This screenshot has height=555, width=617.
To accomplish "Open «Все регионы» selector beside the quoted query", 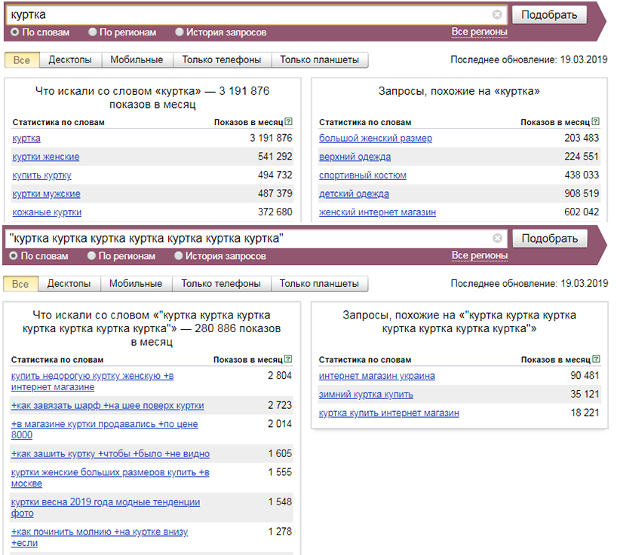I will click(479, 255).
